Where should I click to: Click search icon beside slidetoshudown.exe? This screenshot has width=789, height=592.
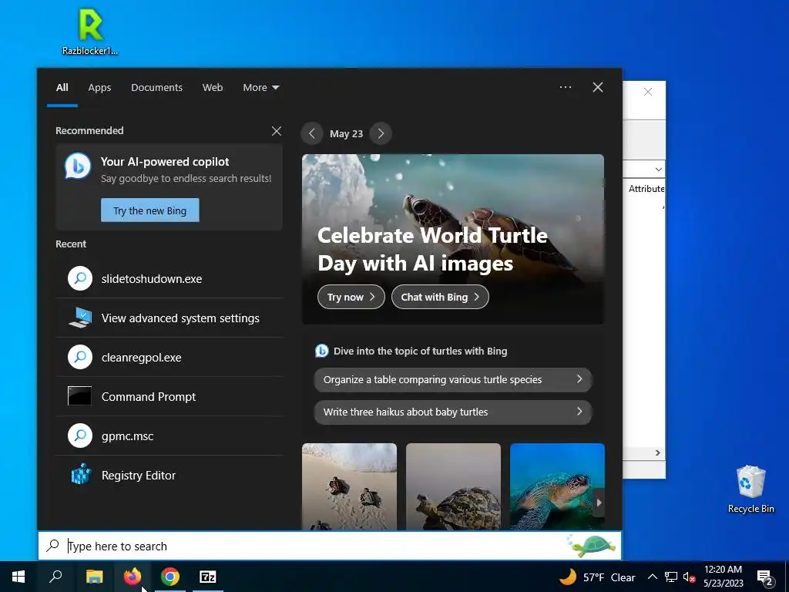pos(80,278)
